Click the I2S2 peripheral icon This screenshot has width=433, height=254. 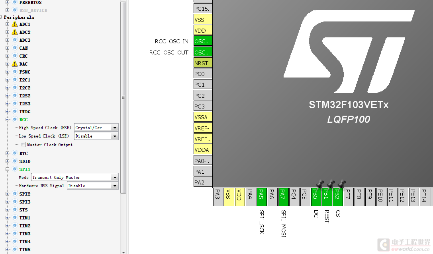coord(15,96)
